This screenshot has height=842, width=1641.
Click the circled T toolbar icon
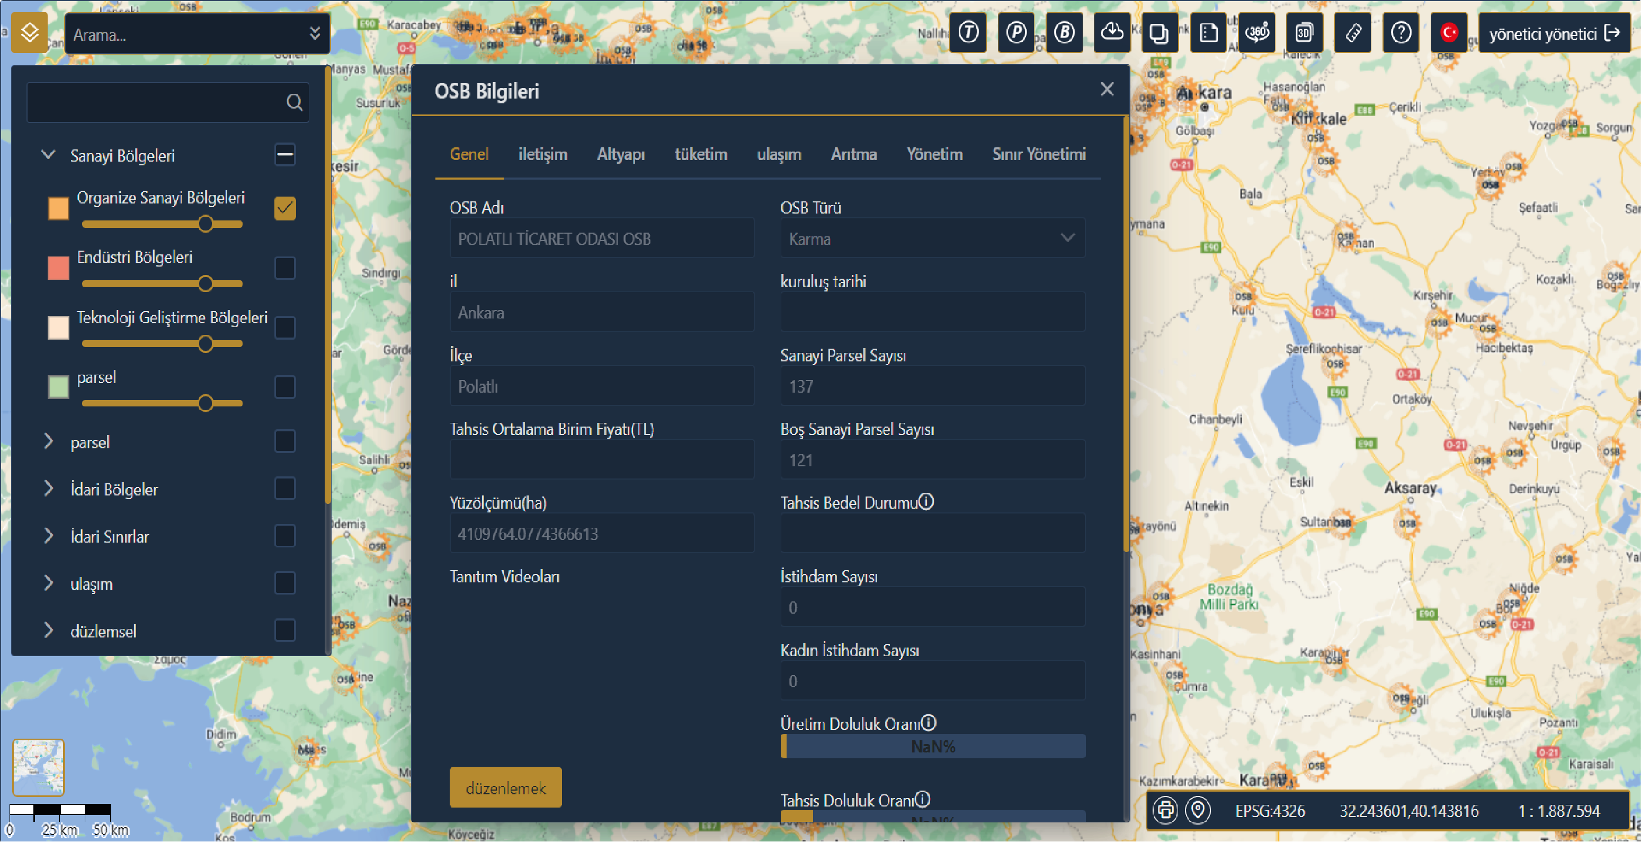(x=968, y=32)
